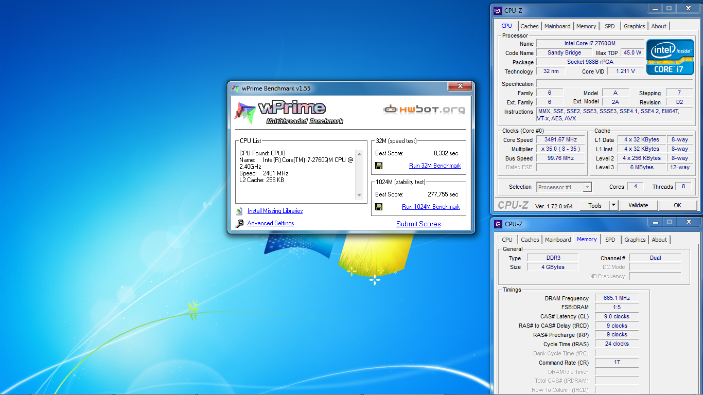703x395 pixels.
Task: Switch to SPD tab in upper CPU-Z
Action: (609, 26)
